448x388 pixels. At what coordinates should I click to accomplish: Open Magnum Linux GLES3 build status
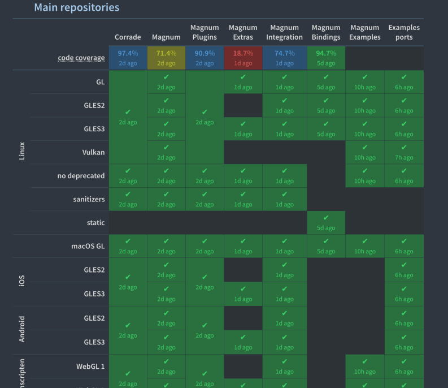166,129
